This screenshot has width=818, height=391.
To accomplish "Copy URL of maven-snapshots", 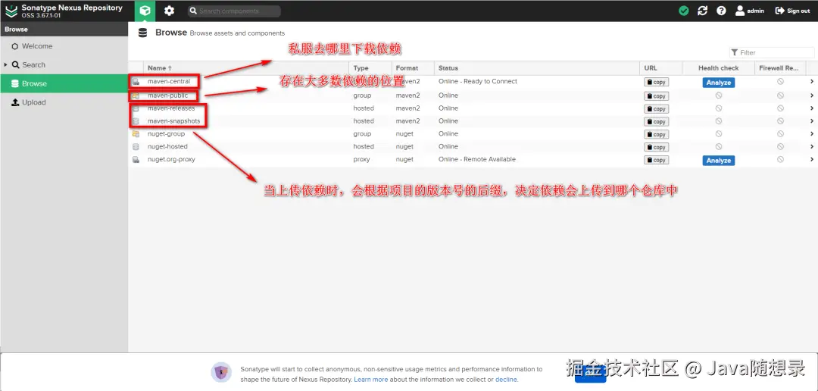I will pyautogui.click(x=656, y=122).
